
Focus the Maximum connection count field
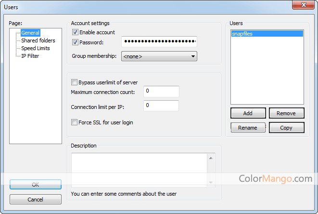point(161,92)
